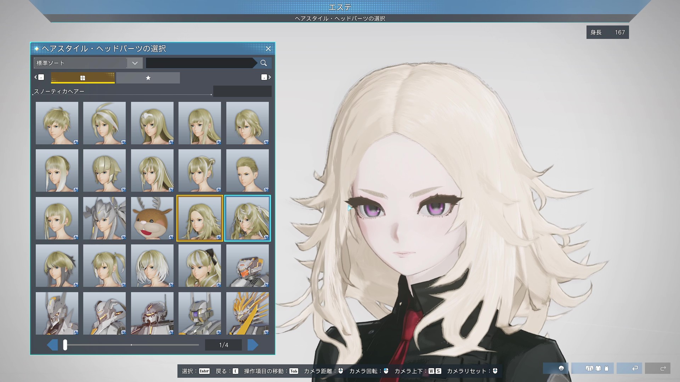The height and width of the screenshot is (382, 680).
Task: Open the 標準ソート sort dropdown
Action: [x=81, y=63]
